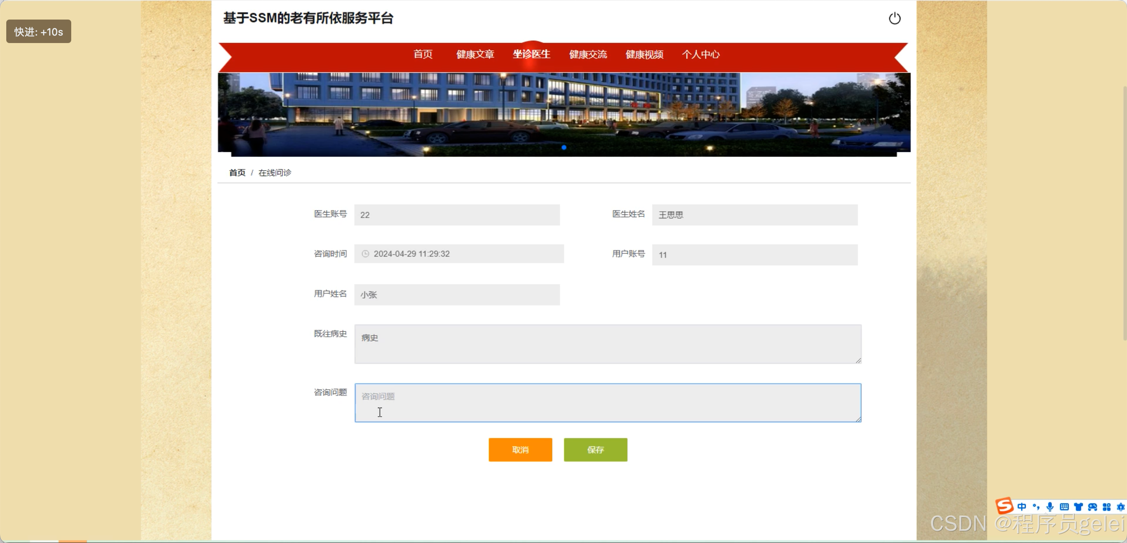
Task: Follow the 首页 breadcrumb link
Action: (x=237, y=173)
